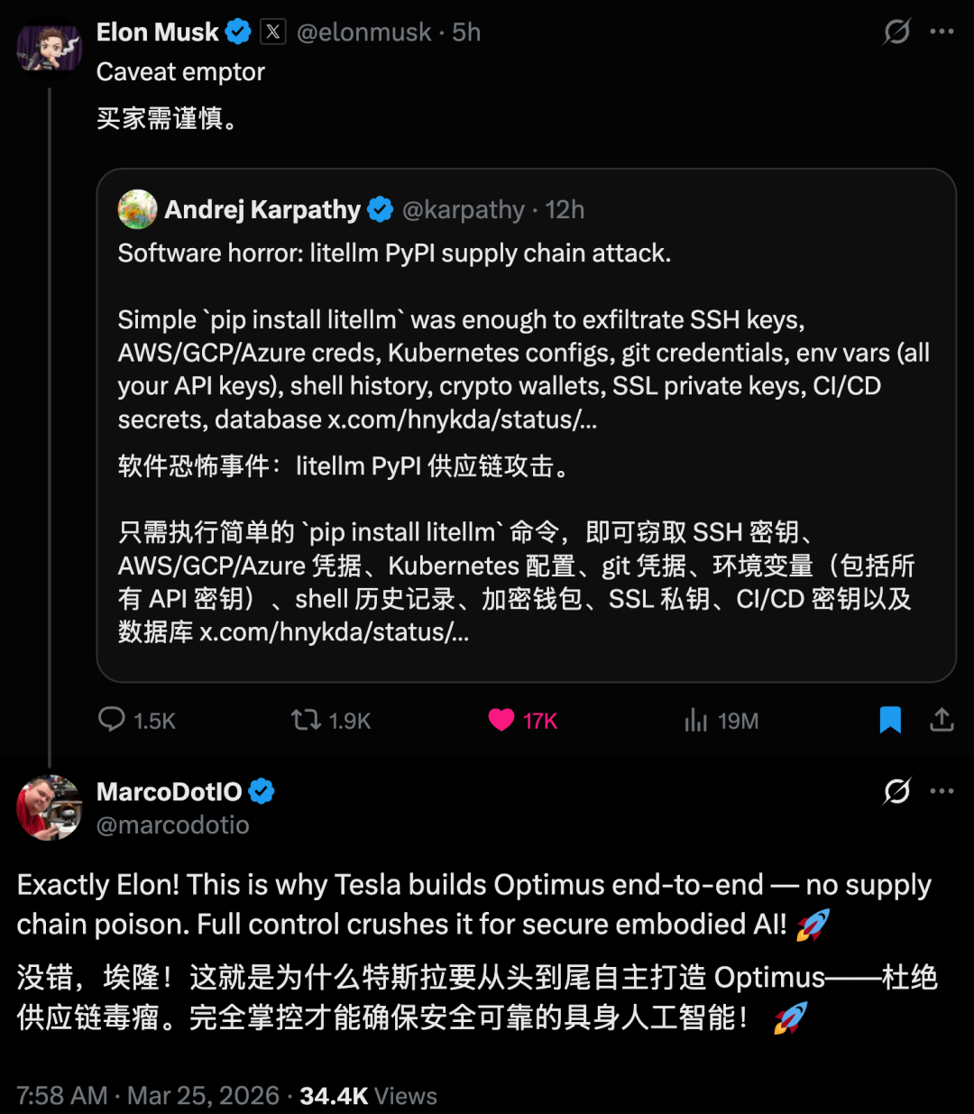Viewport: 974px width, 1114px height.
Task: Share Elon Musk's tweet
Action: pyautogui.click(x=942, y=720)
